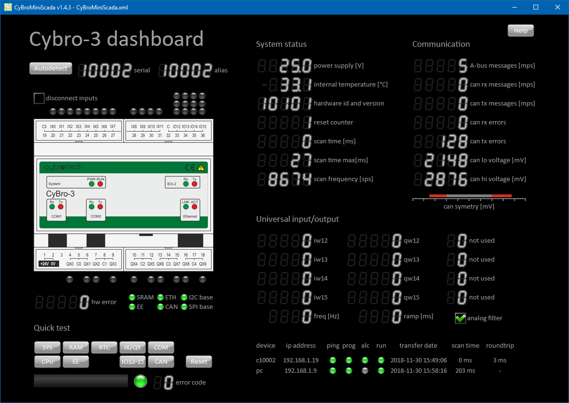Click the EE status LED

pyautogui.click(x=132, y=307)
